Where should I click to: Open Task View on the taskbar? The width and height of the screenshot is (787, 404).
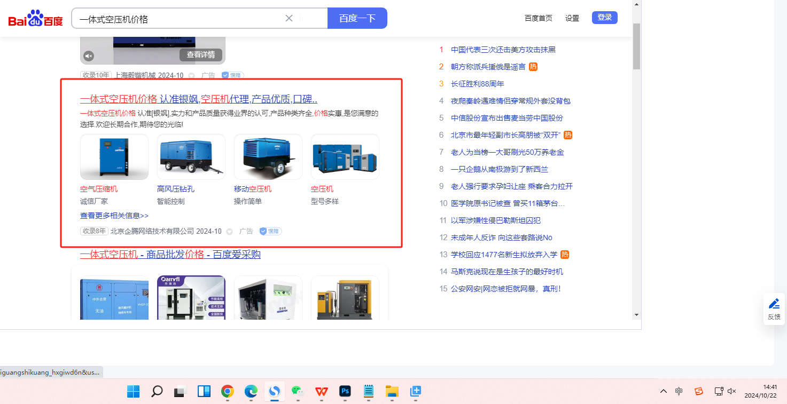pyautogui.click(x=180, y=392)
